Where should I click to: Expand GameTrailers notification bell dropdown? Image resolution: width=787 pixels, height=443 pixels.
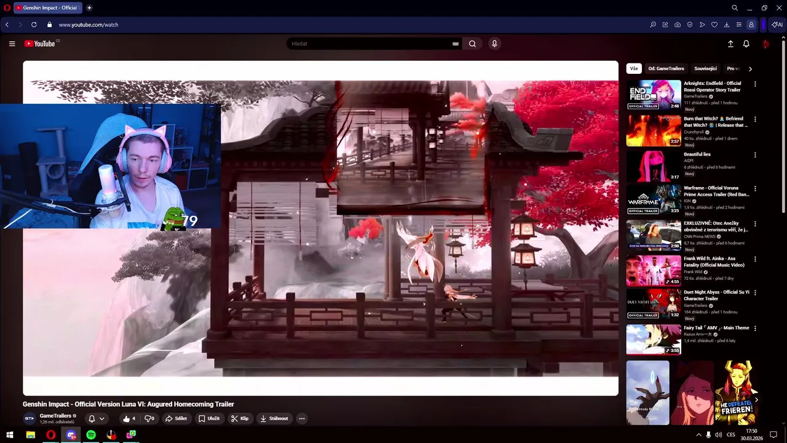point(97,418)
